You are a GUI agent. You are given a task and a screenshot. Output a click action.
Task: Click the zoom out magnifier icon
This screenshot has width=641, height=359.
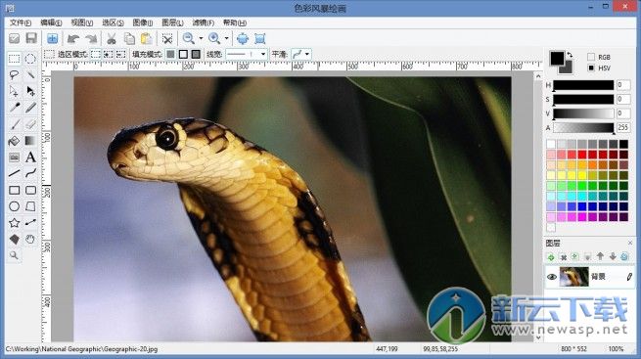tap(189, 38)
